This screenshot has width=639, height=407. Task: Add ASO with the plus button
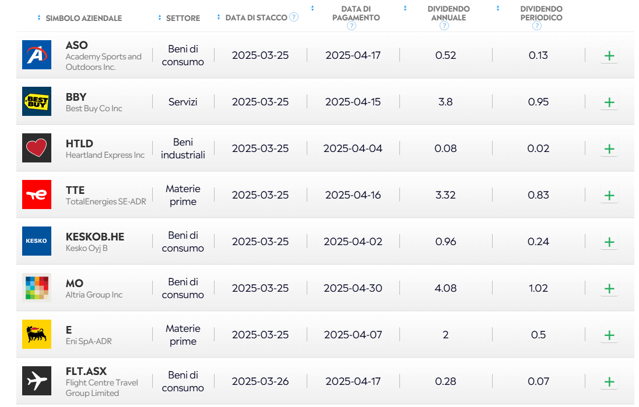pos(609,56)
